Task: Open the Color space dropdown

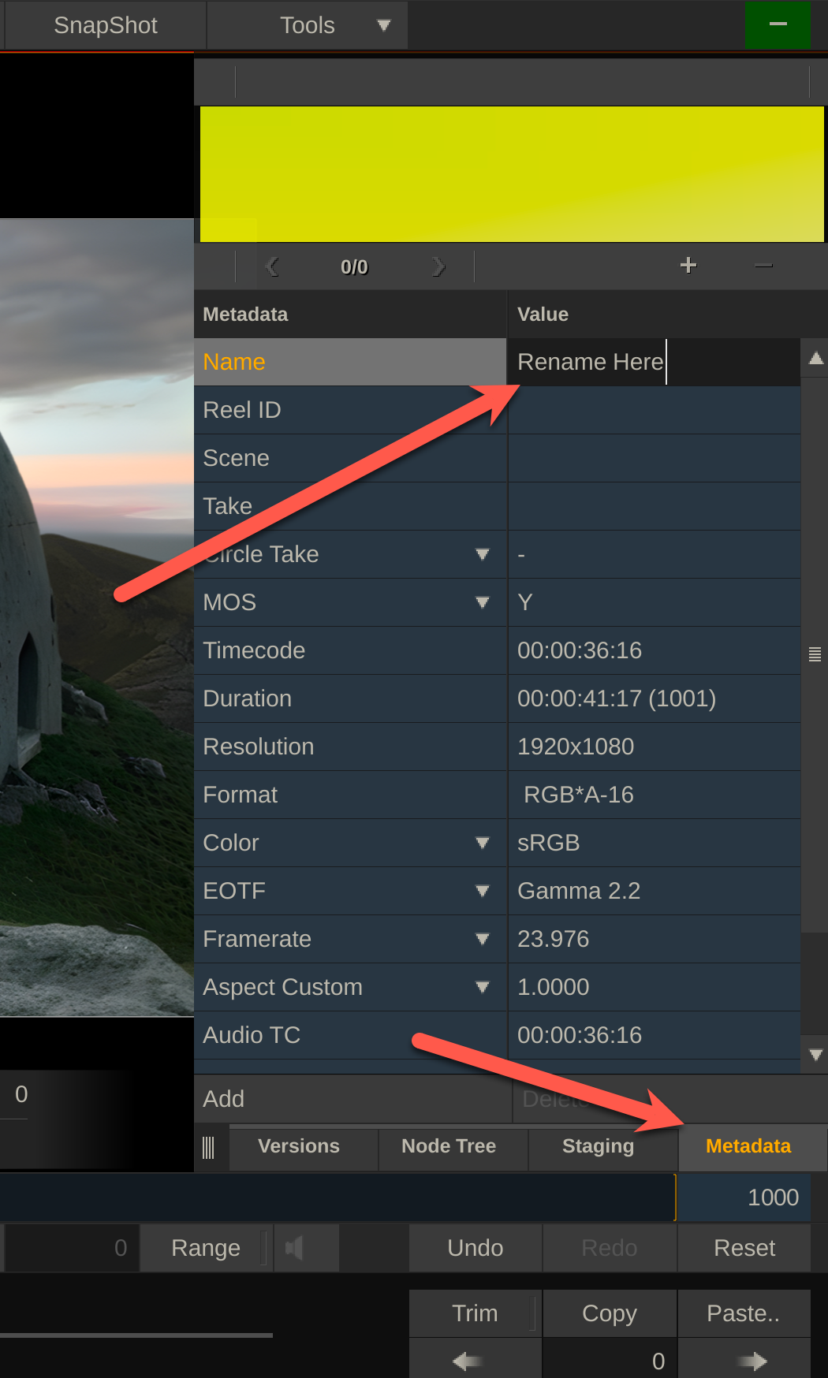Action: coord(483,843)
